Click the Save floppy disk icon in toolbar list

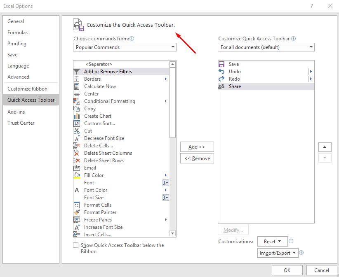(221, 64)
